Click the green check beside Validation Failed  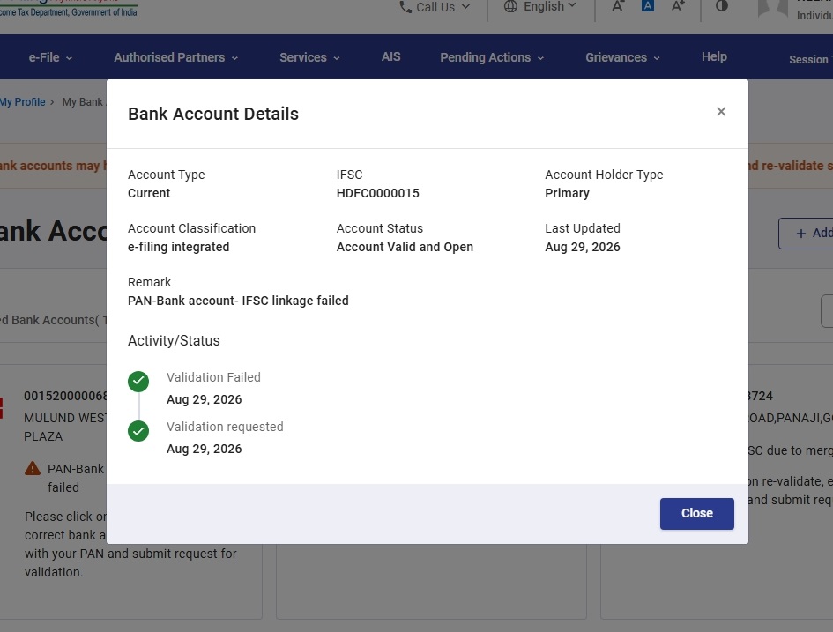pos(138,382)
